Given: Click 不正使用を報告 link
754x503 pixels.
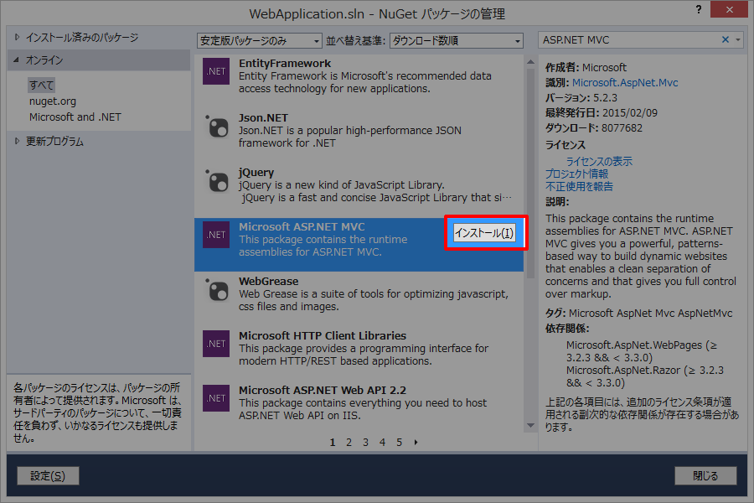Looking at the screenshot, I should click(579, 186).
